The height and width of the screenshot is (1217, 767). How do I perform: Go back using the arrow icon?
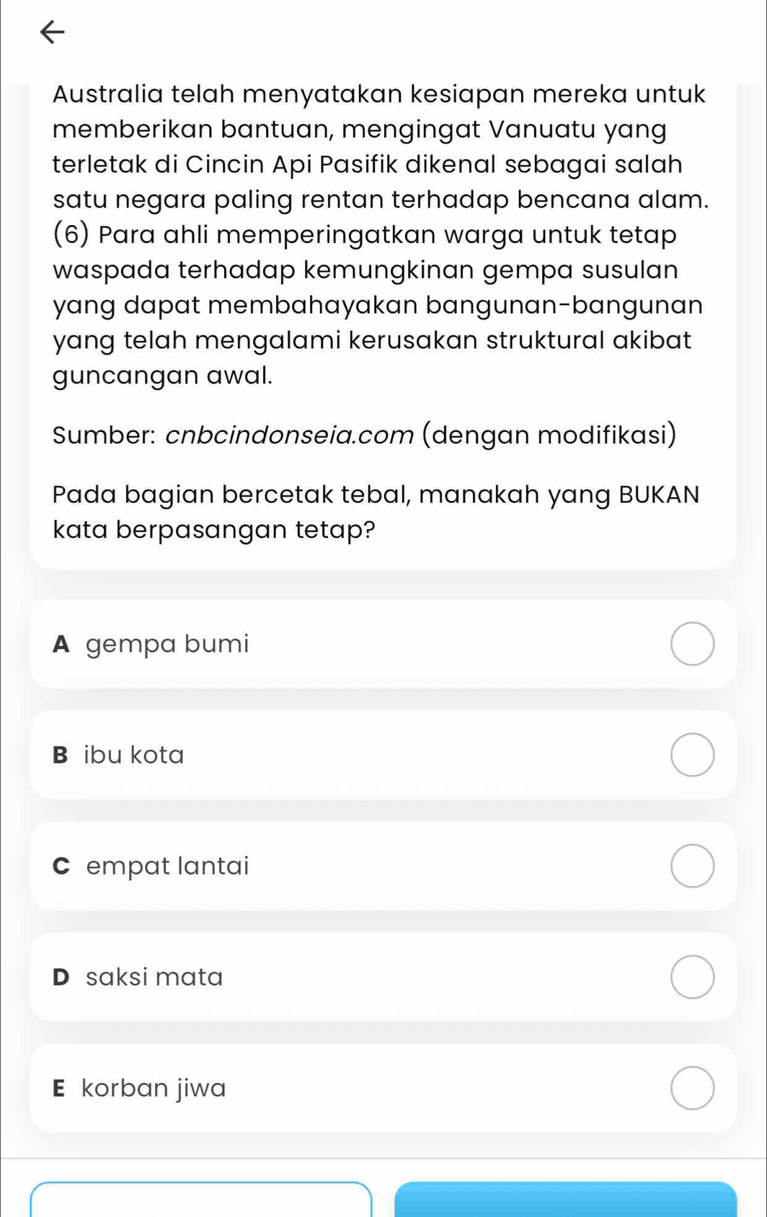point(51,32)
